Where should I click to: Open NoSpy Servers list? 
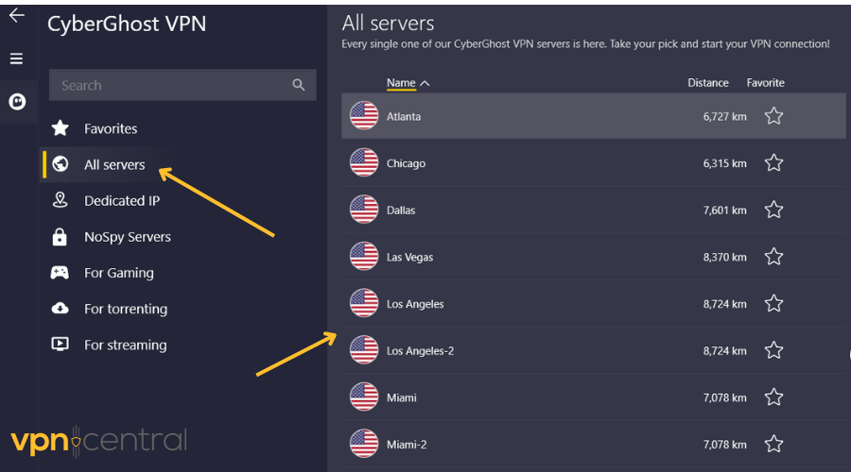point(127,237)
